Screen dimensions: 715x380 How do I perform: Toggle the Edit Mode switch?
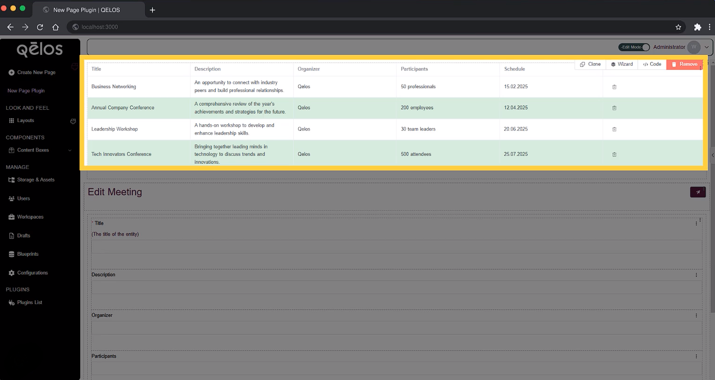[634, 47]
